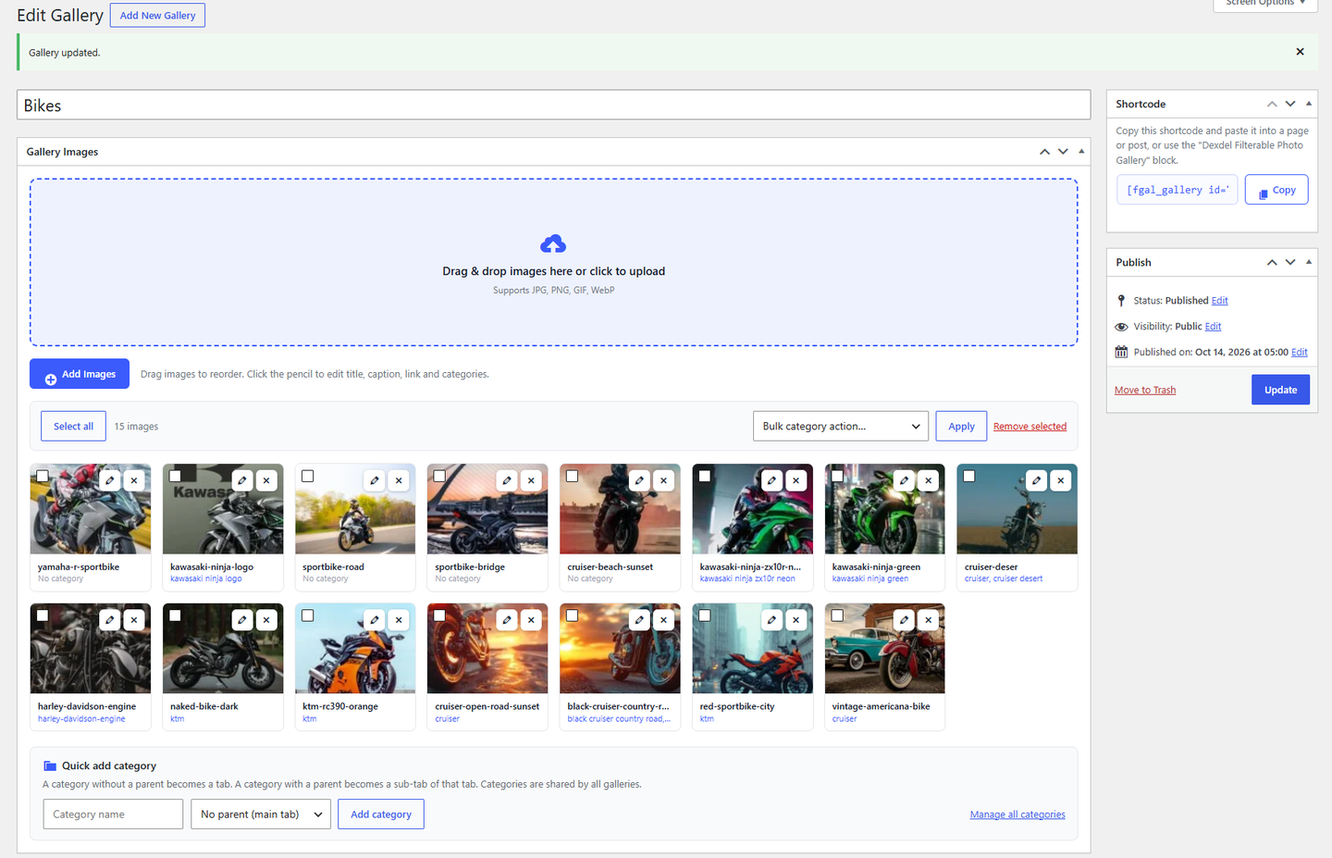1332x858 pixels.
Task: Click the Add New Gallery button
Action: coord(157,15)
